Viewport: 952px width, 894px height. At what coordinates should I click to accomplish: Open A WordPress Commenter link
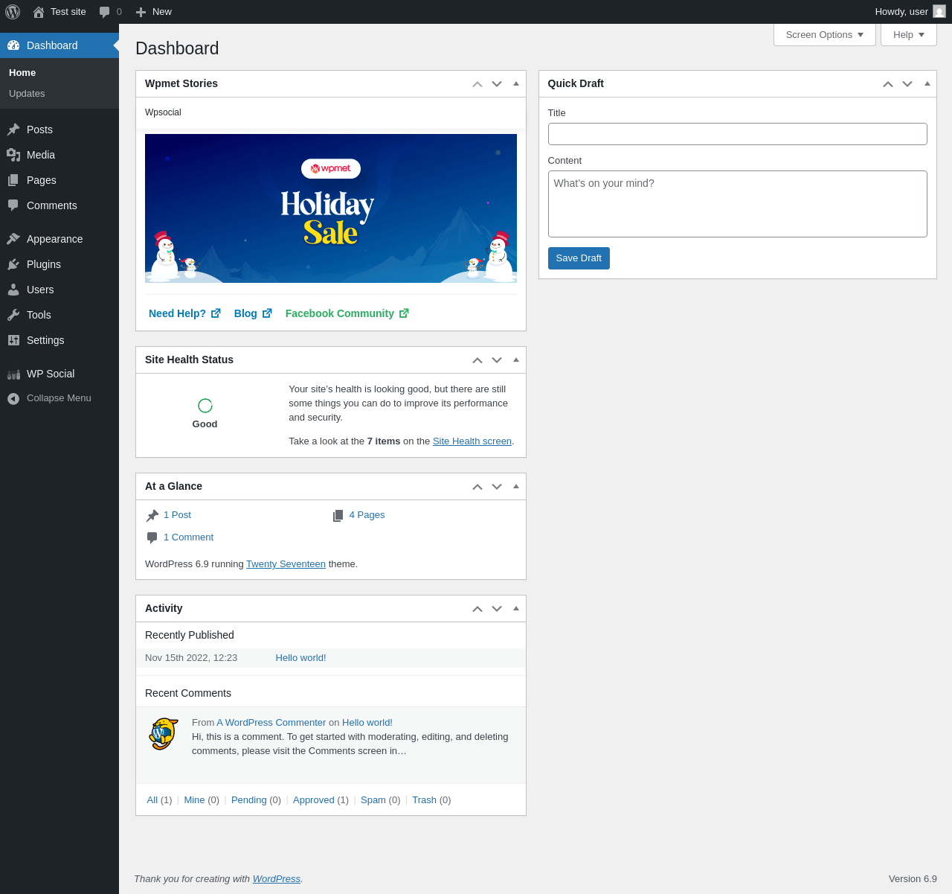tap(271, 723)
